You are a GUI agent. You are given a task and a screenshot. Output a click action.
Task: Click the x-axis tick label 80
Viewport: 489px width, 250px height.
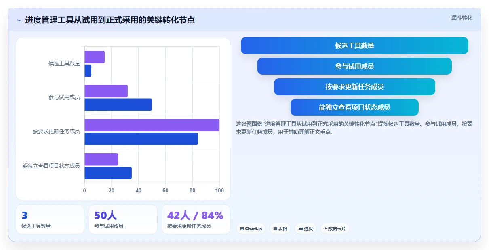coord(192,190)
